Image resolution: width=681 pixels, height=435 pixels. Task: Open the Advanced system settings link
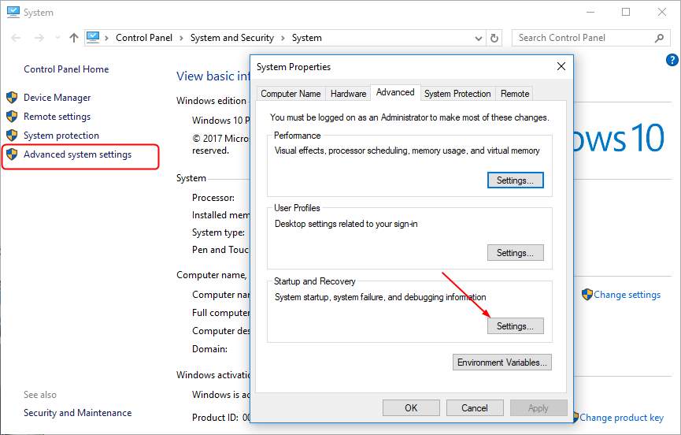[x=77, y=154]
